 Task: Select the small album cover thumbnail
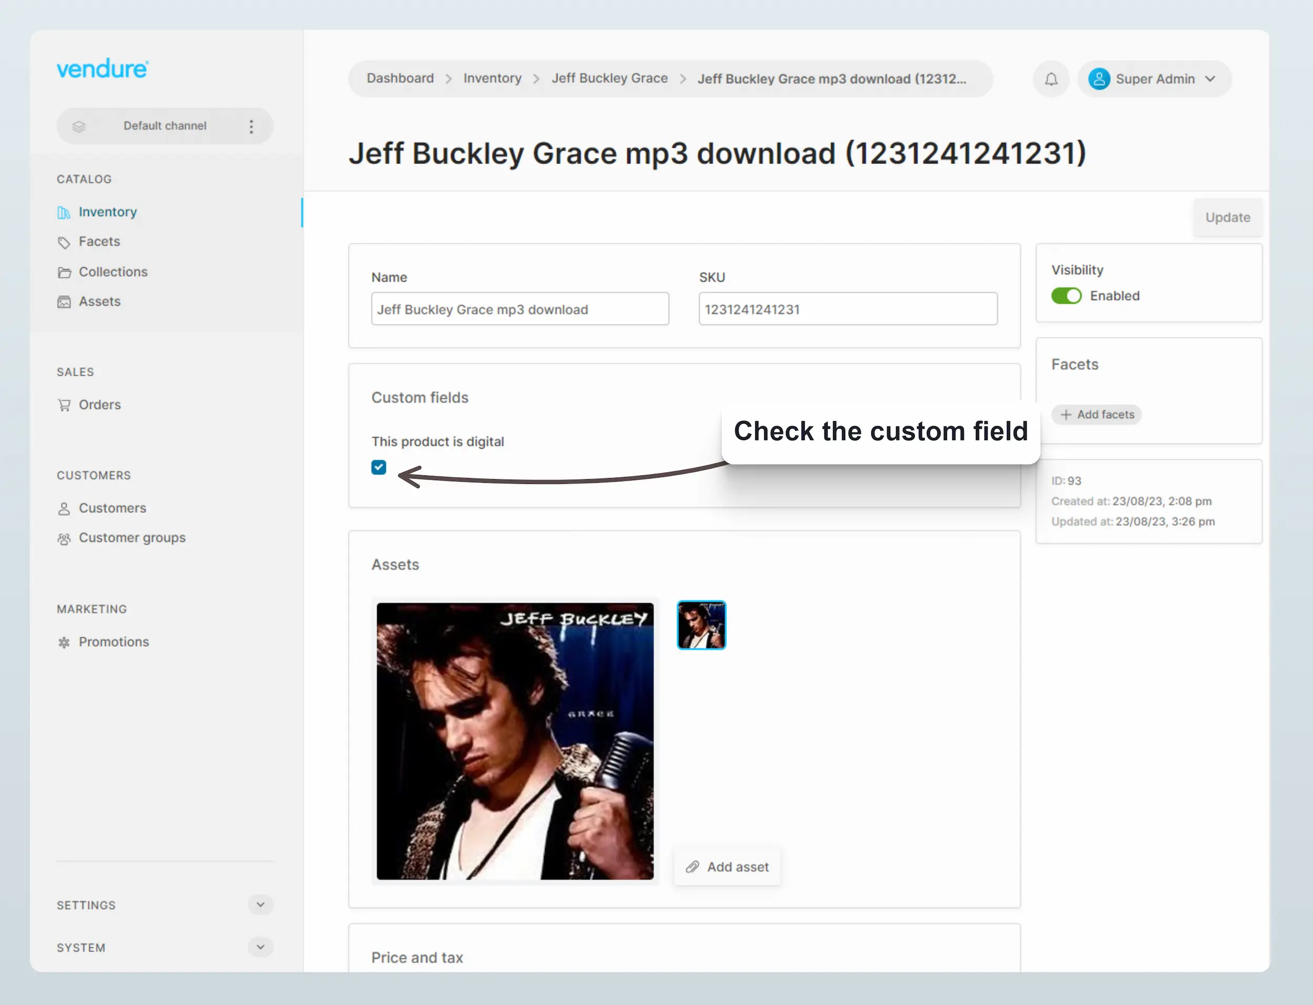(701, 625)
